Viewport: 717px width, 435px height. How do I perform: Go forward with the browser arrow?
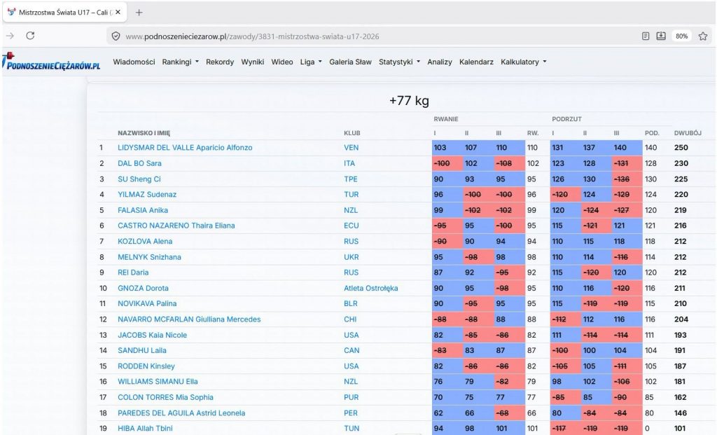(10, 36)
